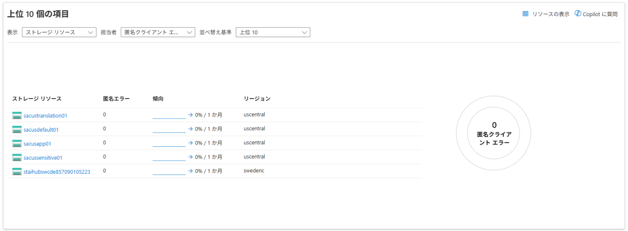Click the リージョン column header

pyautogui.click(x=257, y=98)
